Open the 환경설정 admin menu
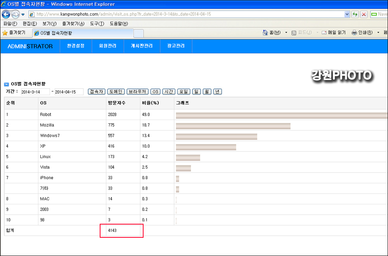 tap(76, 46)
